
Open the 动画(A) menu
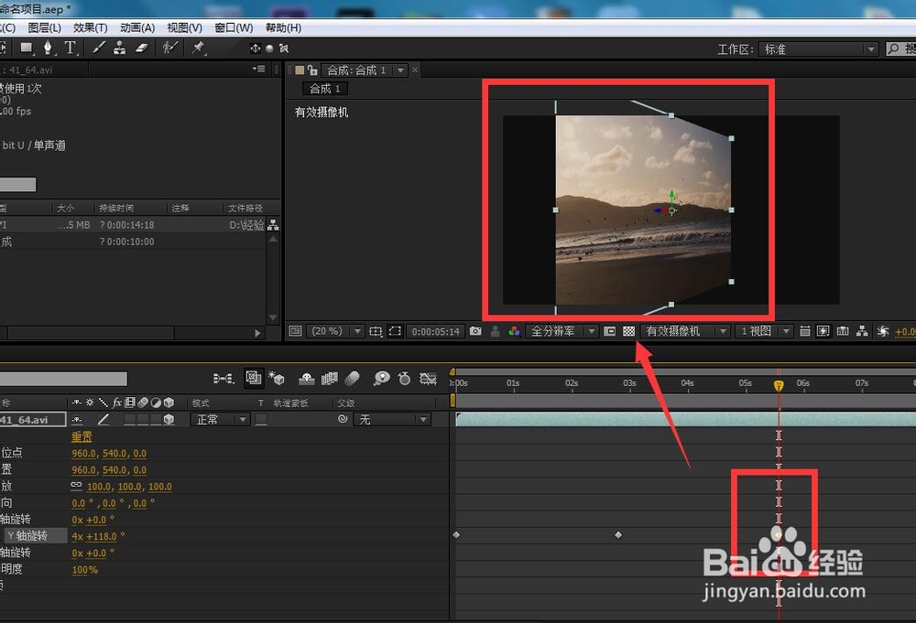coord(137,27)
